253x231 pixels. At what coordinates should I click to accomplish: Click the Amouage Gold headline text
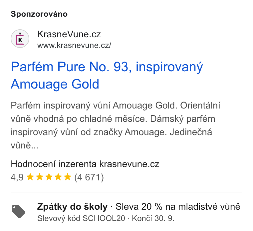point(55,84)
